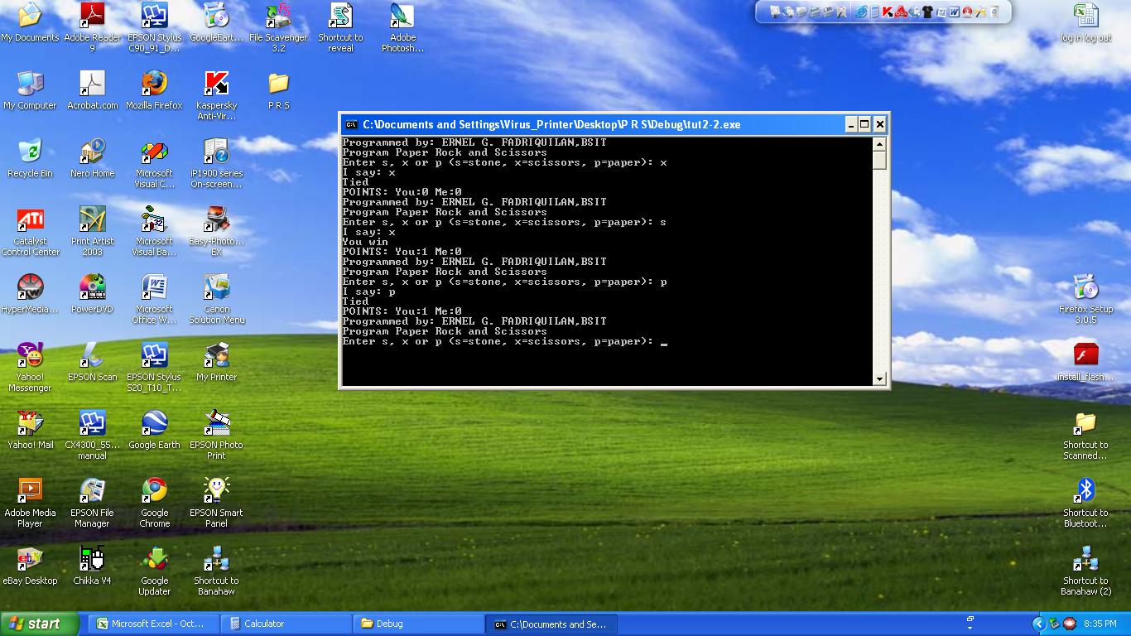This screenshot has height=636, width=1131.
Task: Open EPSON Photo Print
Action: click(216, 435)
